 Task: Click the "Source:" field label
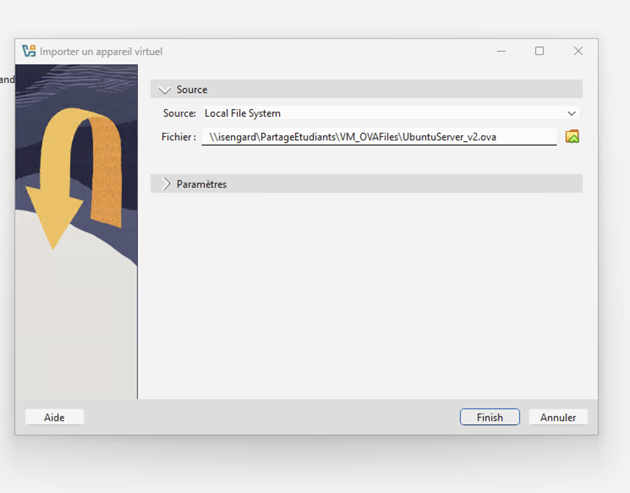point(179,113)
